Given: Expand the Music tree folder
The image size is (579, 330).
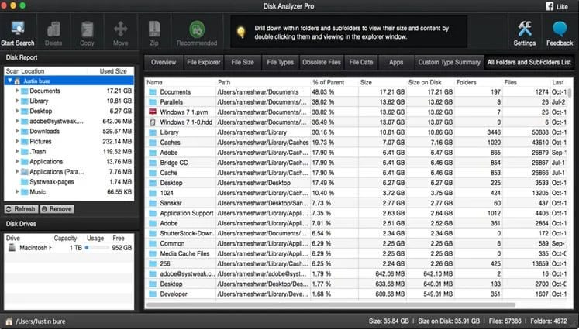Looking at the screenshot, I should pos(17,191).
